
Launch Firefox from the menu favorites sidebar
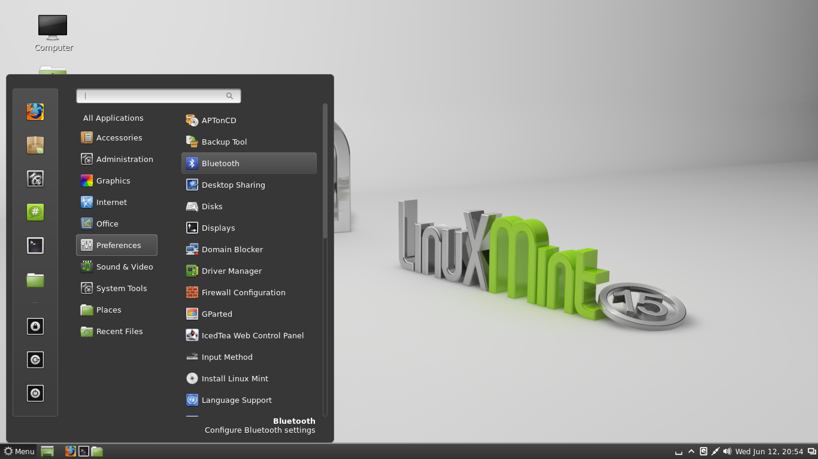(35, 112)
